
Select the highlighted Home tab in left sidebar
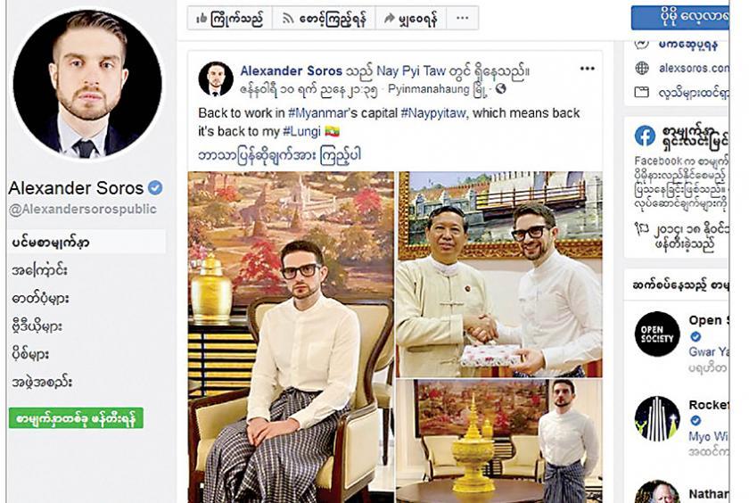pyautogui.click(x=87, y=243)
